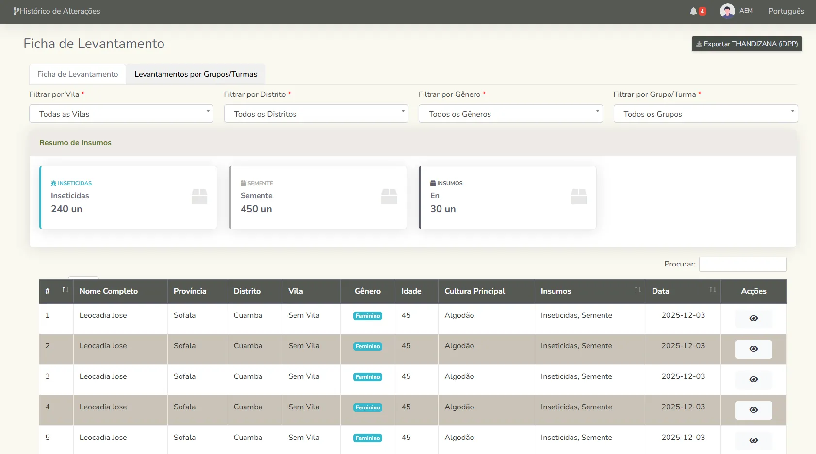Expand the Todos os Distritos dropdown
This screenshot has width=816, height=454.
(316, 114)
